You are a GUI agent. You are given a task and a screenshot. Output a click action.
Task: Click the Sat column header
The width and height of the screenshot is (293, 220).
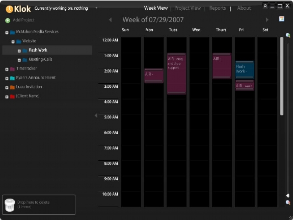[265, 30]
